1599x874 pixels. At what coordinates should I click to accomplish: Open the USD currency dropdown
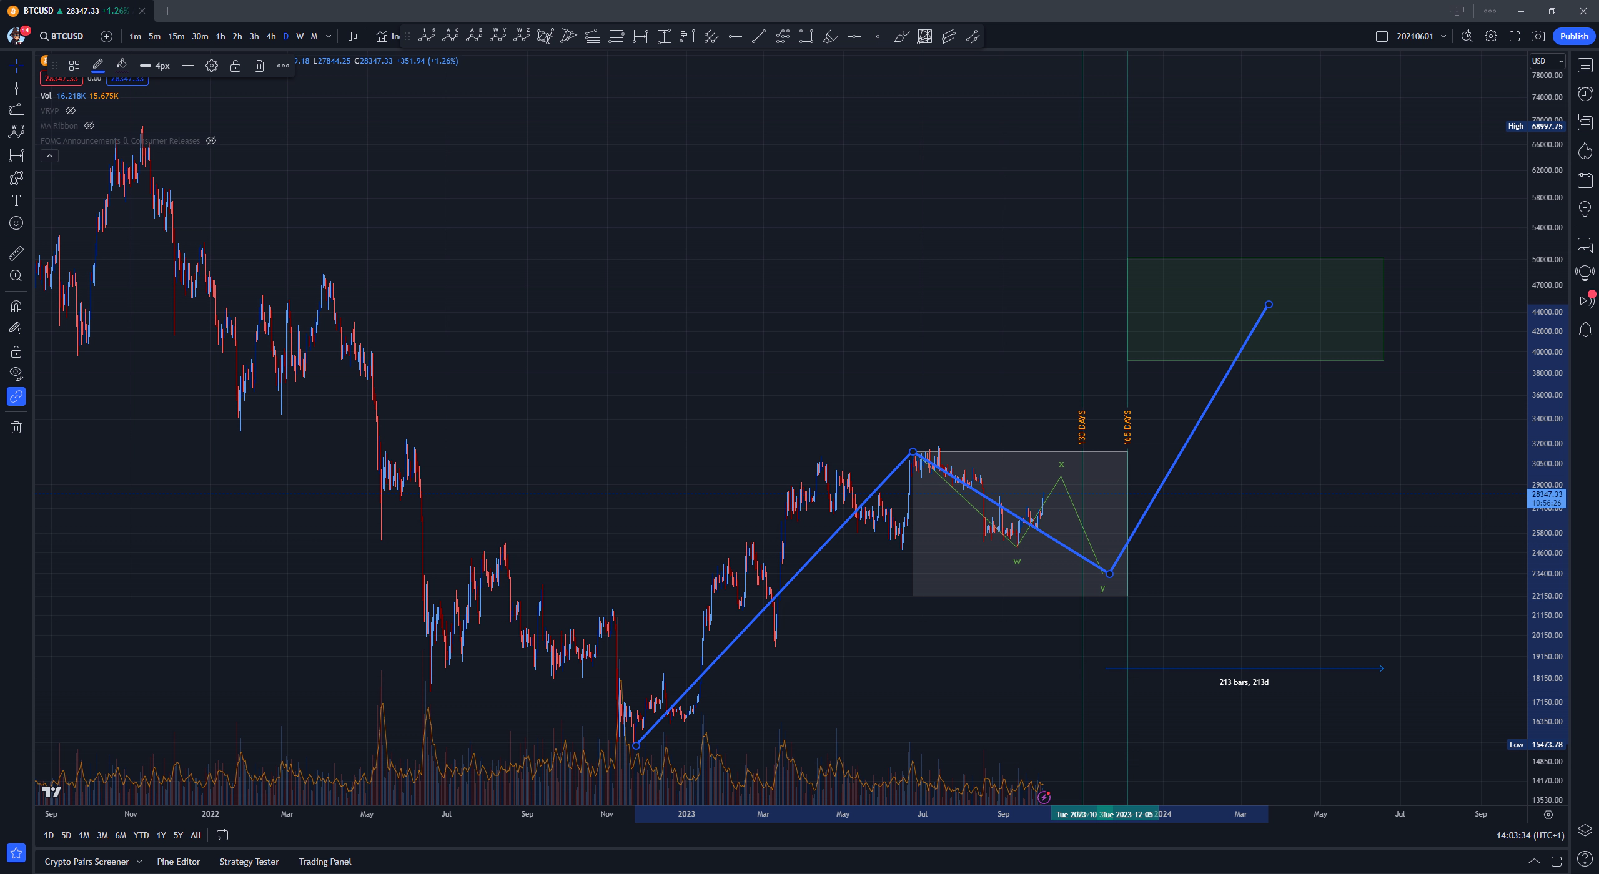click(1547, 61)
